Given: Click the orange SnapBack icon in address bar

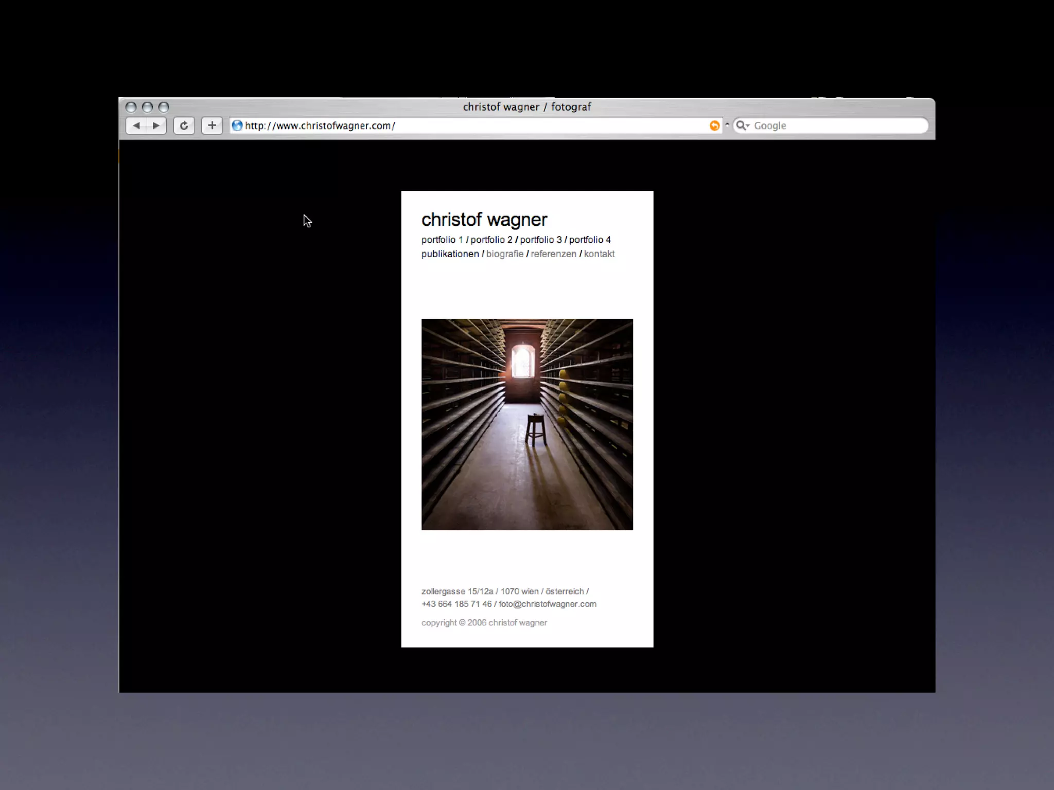Looking at the screenshot, I should click(714, 125).
